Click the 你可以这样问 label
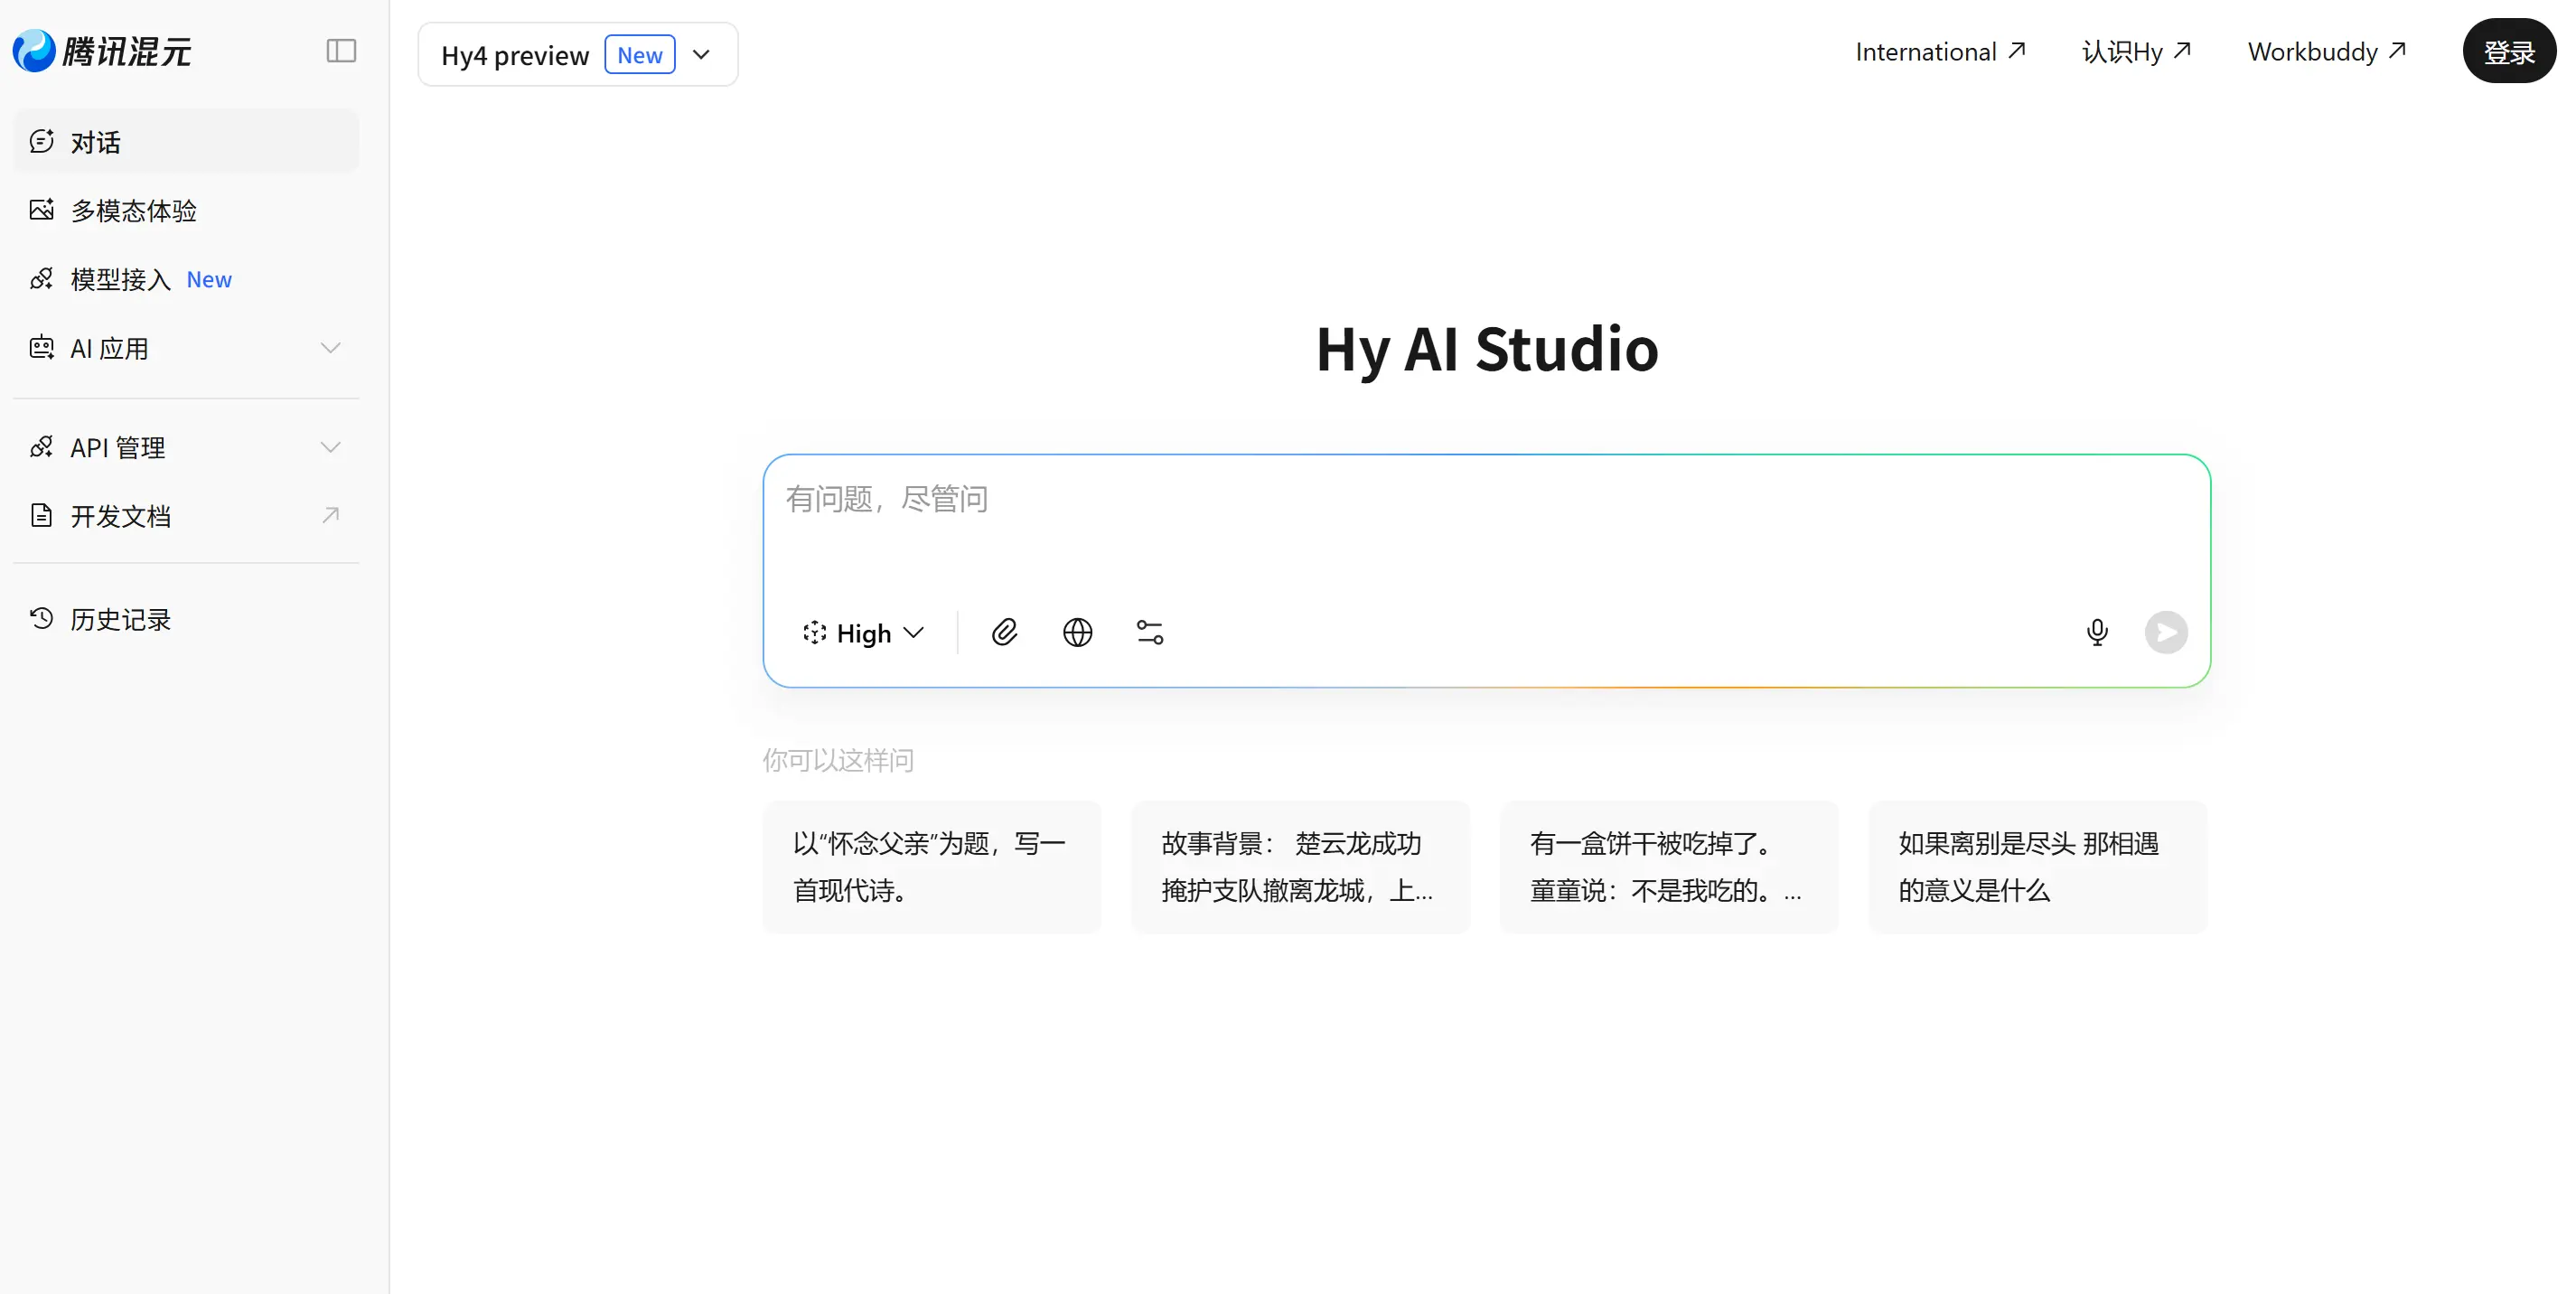 tap(838, 760)
